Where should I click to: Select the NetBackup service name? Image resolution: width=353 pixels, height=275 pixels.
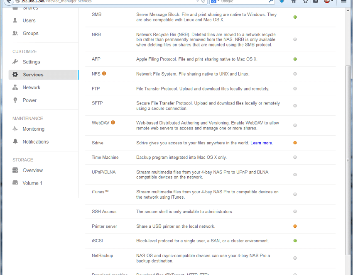point(102,256)
